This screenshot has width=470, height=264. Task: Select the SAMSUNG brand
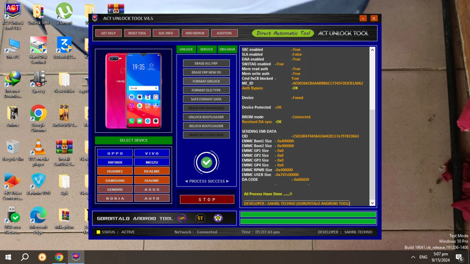coord(115,180)
